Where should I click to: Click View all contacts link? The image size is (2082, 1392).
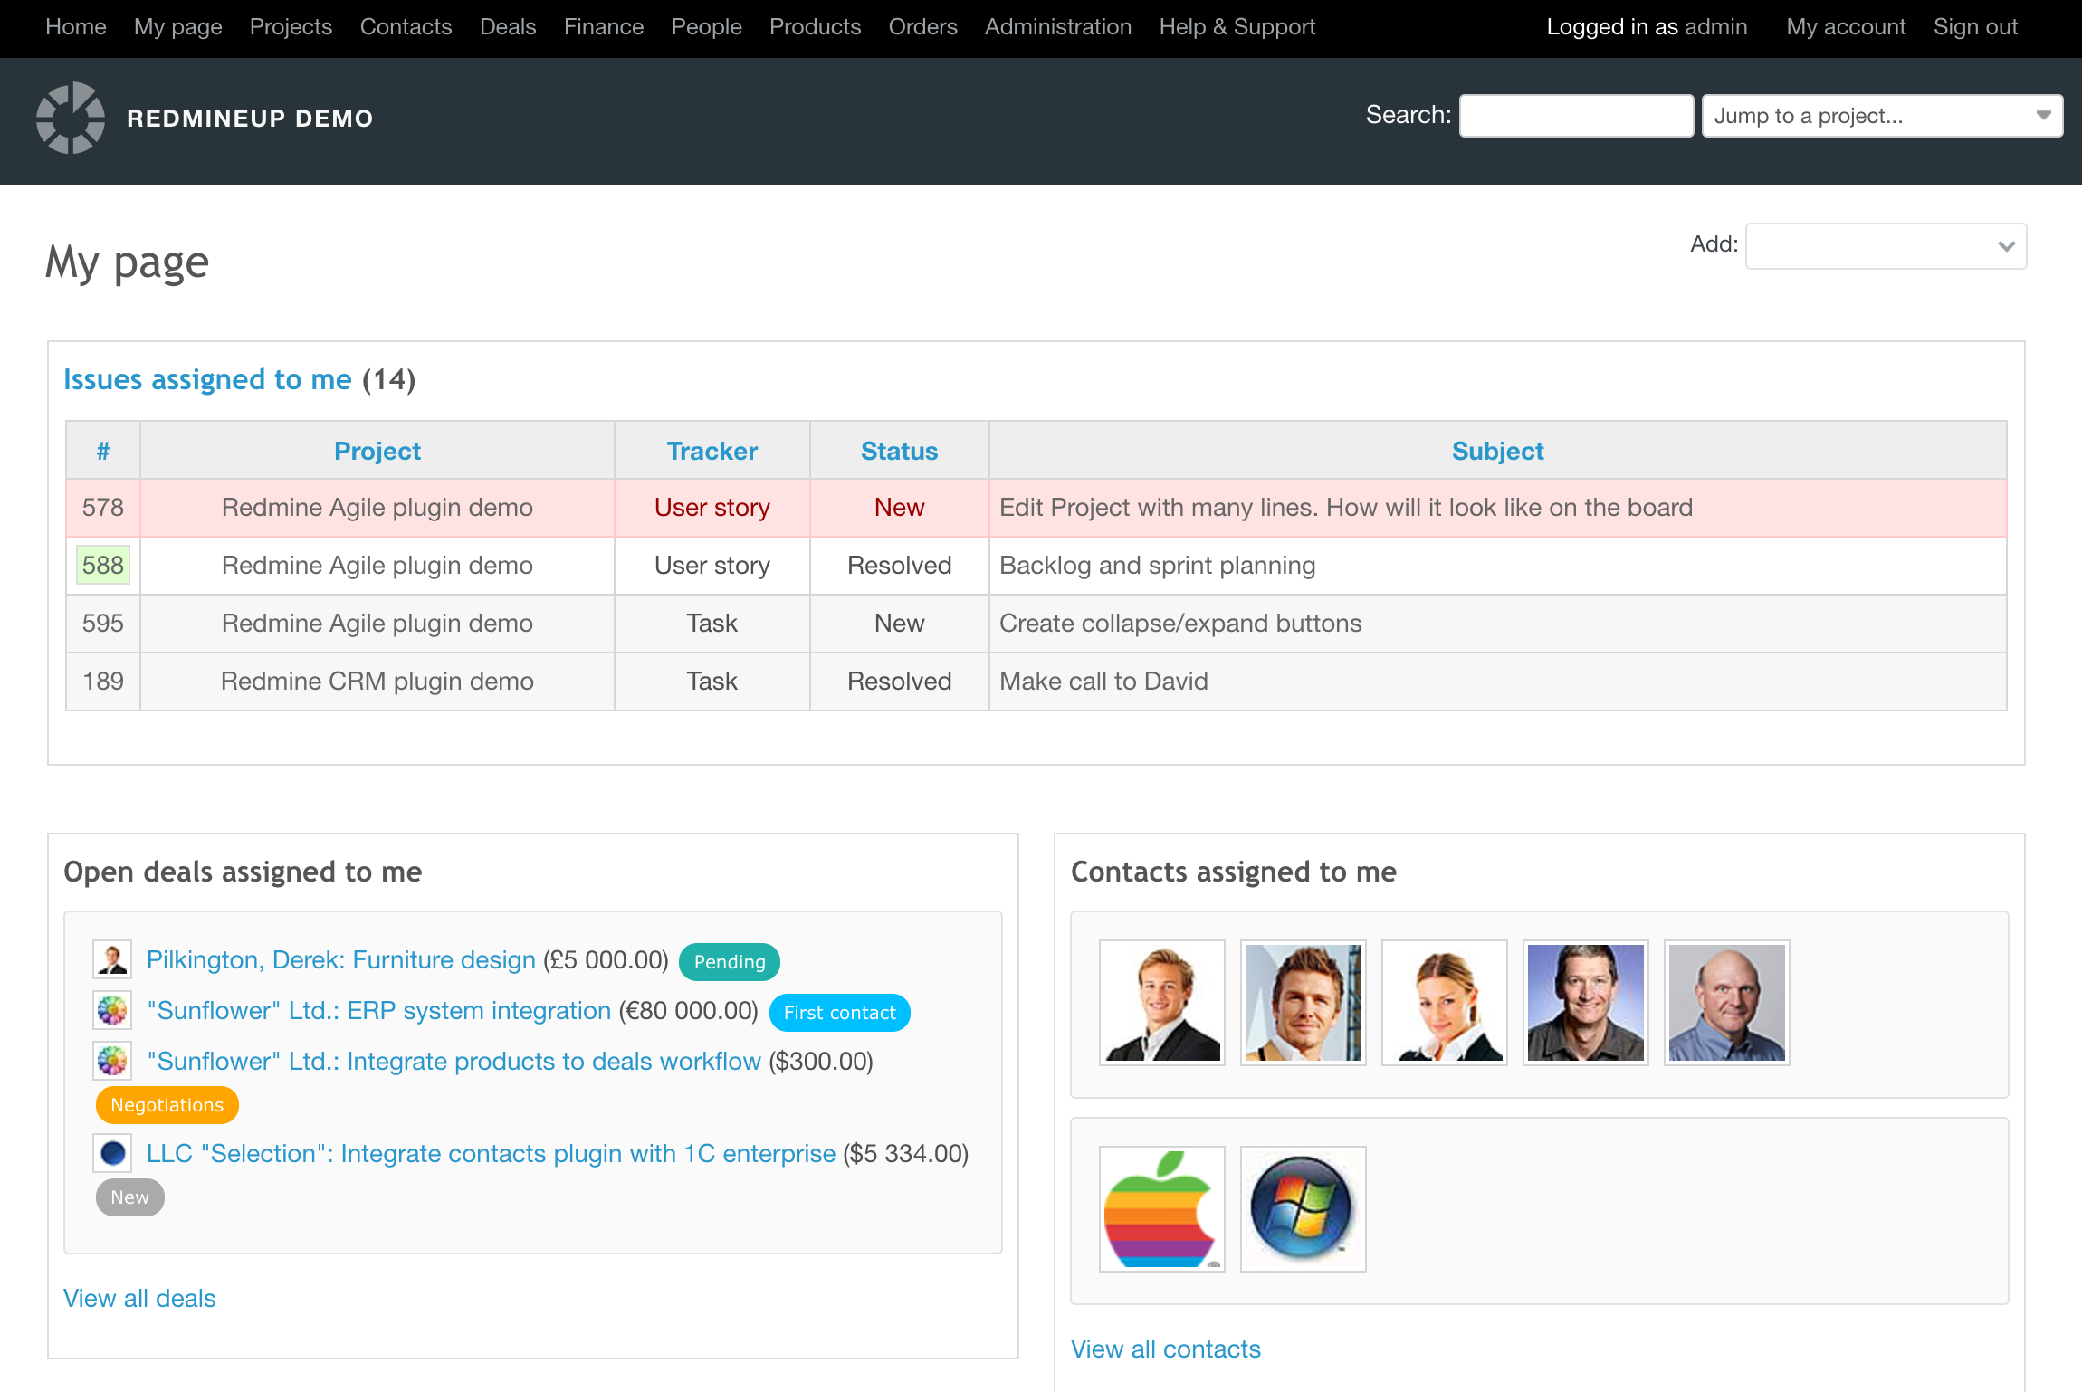[x=1165, y=1349]
